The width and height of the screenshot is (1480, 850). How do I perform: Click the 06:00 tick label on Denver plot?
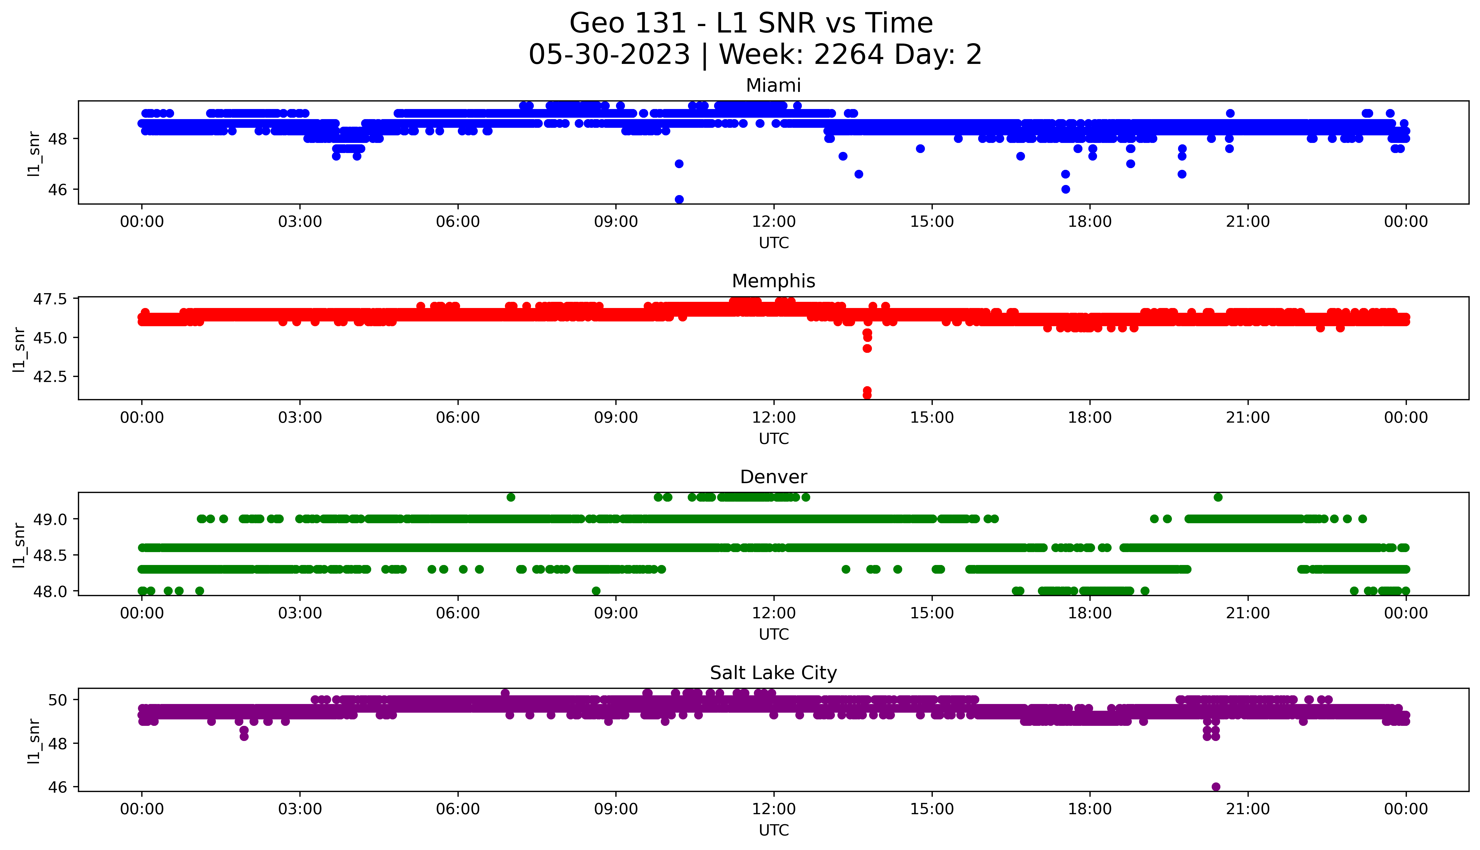point(458,613)
